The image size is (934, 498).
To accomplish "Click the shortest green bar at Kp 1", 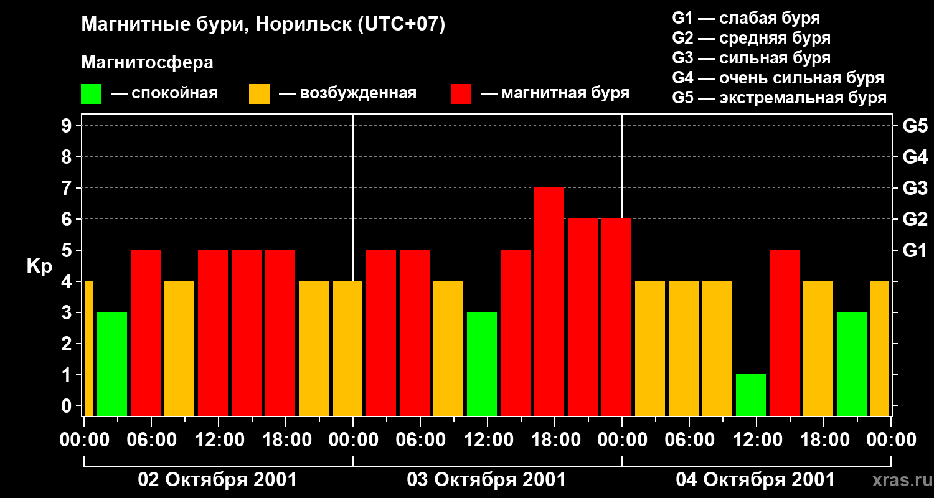I will (x=751, y=395).
